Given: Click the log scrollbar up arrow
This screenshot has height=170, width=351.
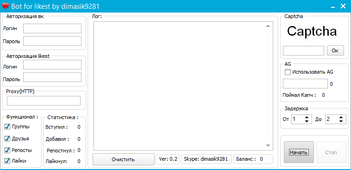Looking at the screenshot, I should [x=268, y=26].
